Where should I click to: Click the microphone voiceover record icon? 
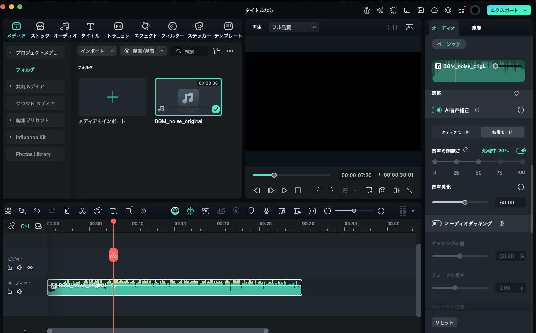click(x=267, y=211)
